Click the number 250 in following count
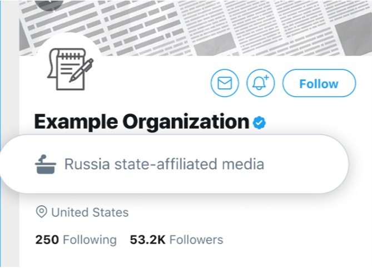 coord(47,240)
